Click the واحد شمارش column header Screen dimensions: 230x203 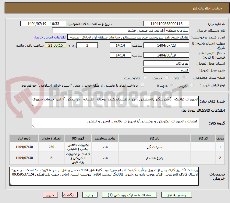105,138
